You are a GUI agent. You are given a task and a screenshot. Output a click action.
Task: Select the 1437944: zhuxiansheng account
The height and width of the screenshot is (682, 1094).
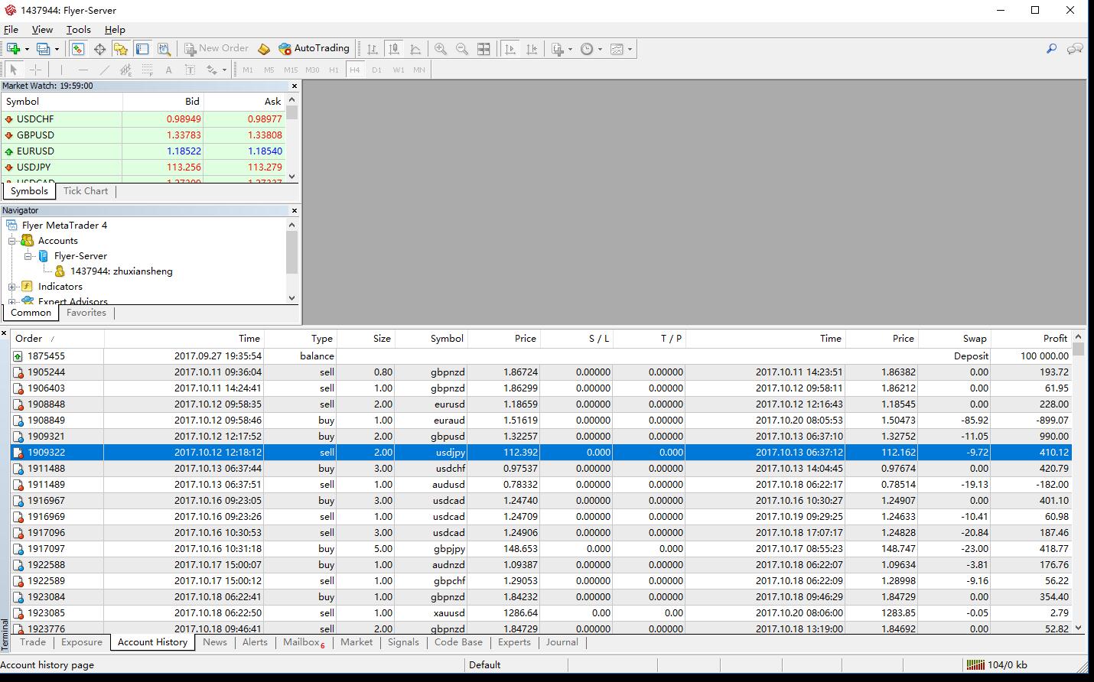(121, 271)
